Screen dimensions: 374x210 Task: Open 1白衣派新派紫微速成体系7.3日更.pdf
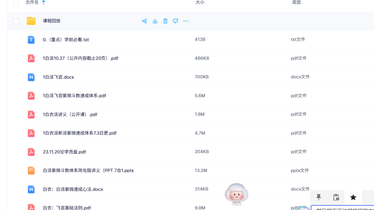80,133
